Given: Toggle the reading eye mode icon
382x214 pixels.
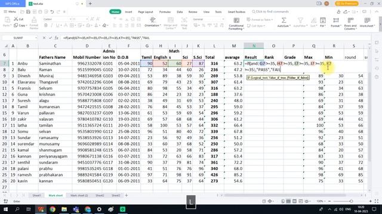Looking at the screenshot, I should [307, 201].
